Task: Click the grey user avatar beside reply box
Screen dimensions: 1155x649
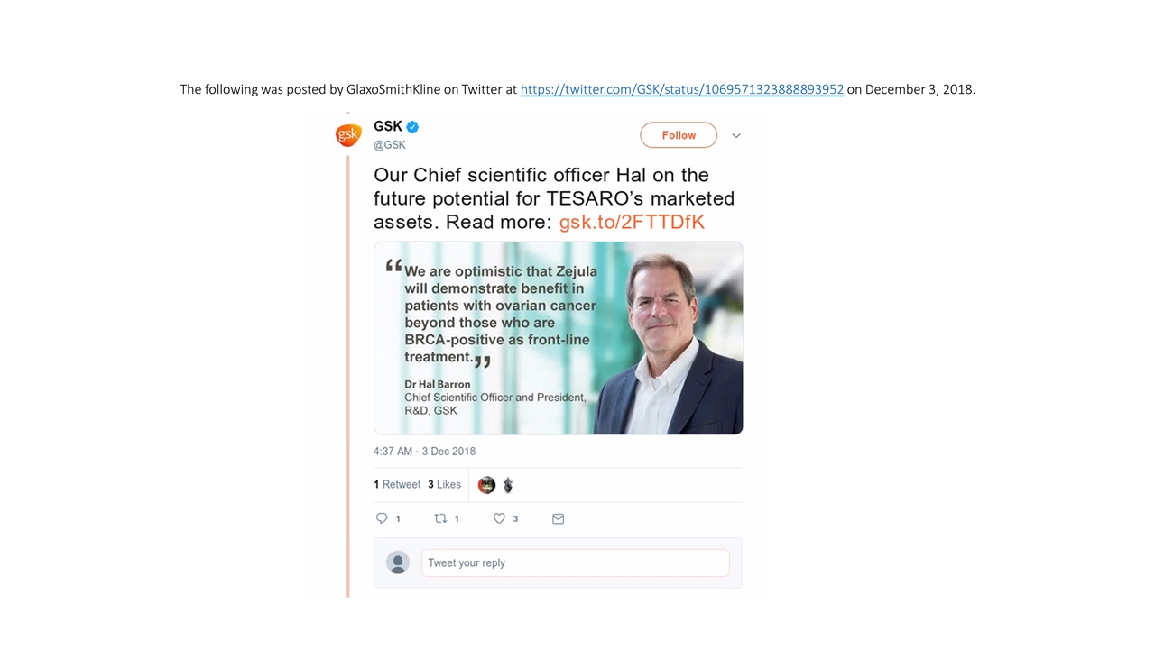Action: [x=397, y=562]
